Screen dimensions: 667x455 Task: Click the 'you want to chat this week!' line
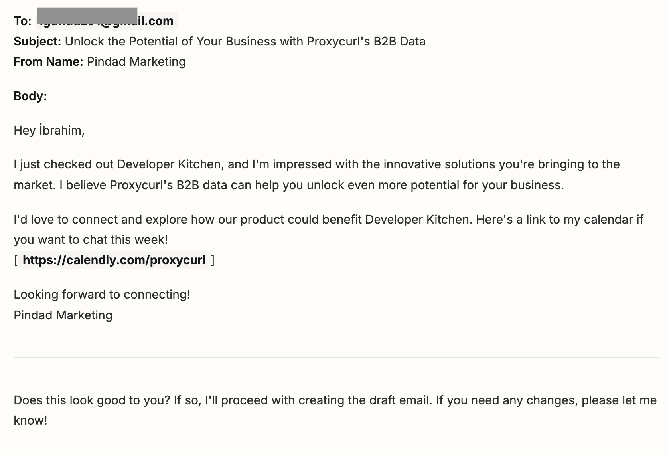point(91,240)
